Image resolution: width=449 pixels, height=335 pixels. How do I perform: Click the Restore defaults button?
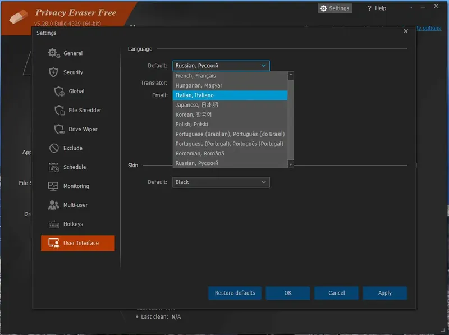[x=235, y=292]
